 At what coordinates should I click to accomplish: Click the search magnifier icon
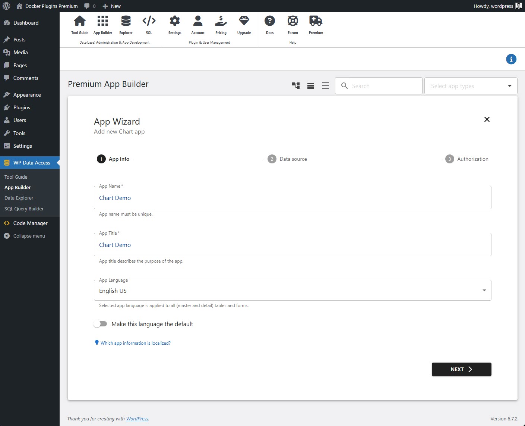click(x=345, y=86)
